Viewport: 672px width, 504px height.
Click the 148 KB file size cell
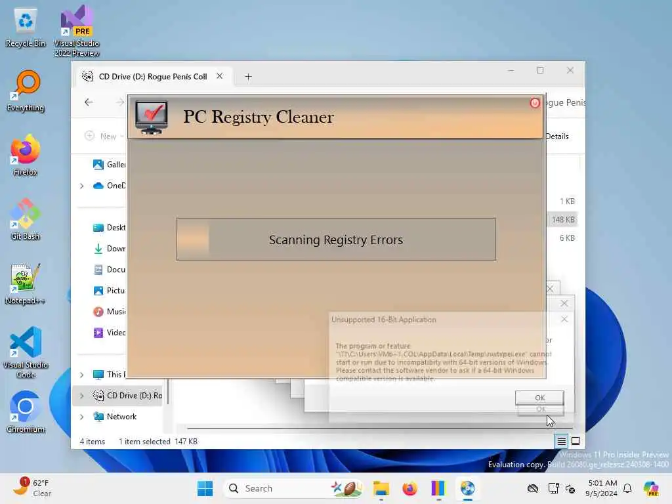[x=562, y=219]
